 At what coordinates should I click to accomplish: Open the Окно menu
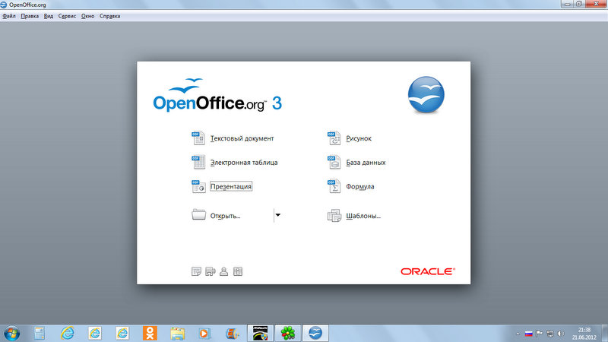[87, 16]
